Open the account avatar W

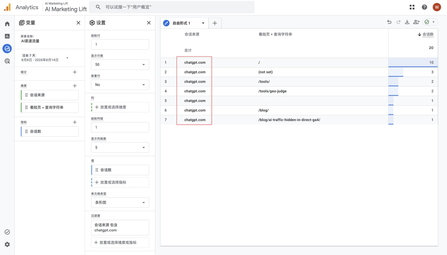(x=437, y=7)
